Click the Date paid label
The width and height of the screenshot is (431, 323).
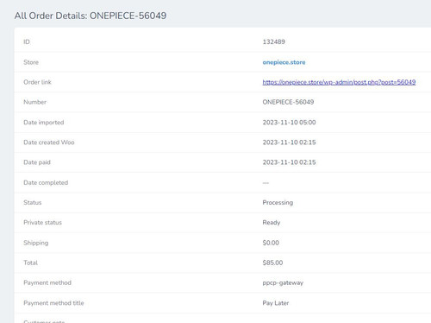pyautogui.click(x=37, y=162)
